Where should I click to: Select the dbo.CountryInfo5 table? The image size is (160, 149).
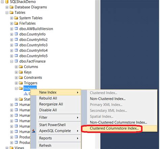point(33,56)
